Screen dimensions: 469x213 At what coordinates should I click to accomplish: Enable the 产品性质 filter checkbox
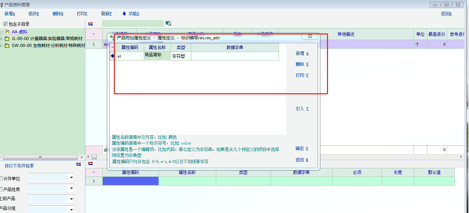coord(1,189)
